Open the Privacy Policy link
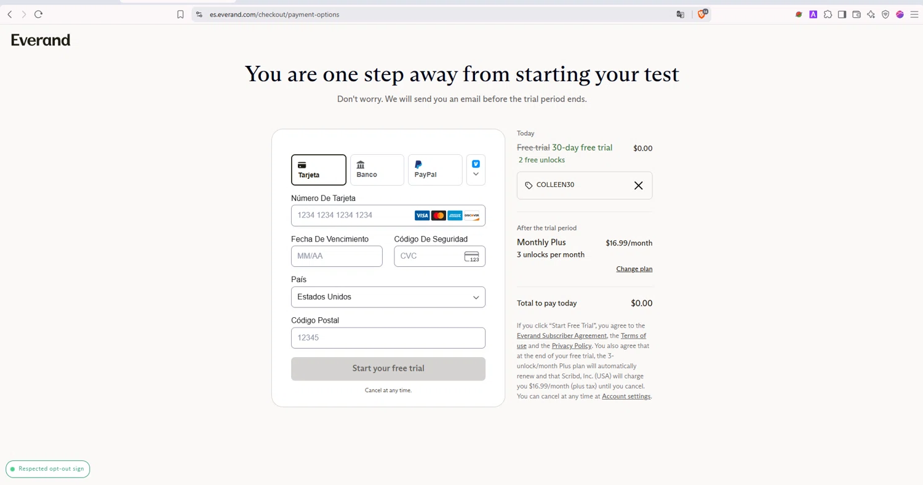The width and height of the screenshot is (923, 485). (x=572, y=346)
